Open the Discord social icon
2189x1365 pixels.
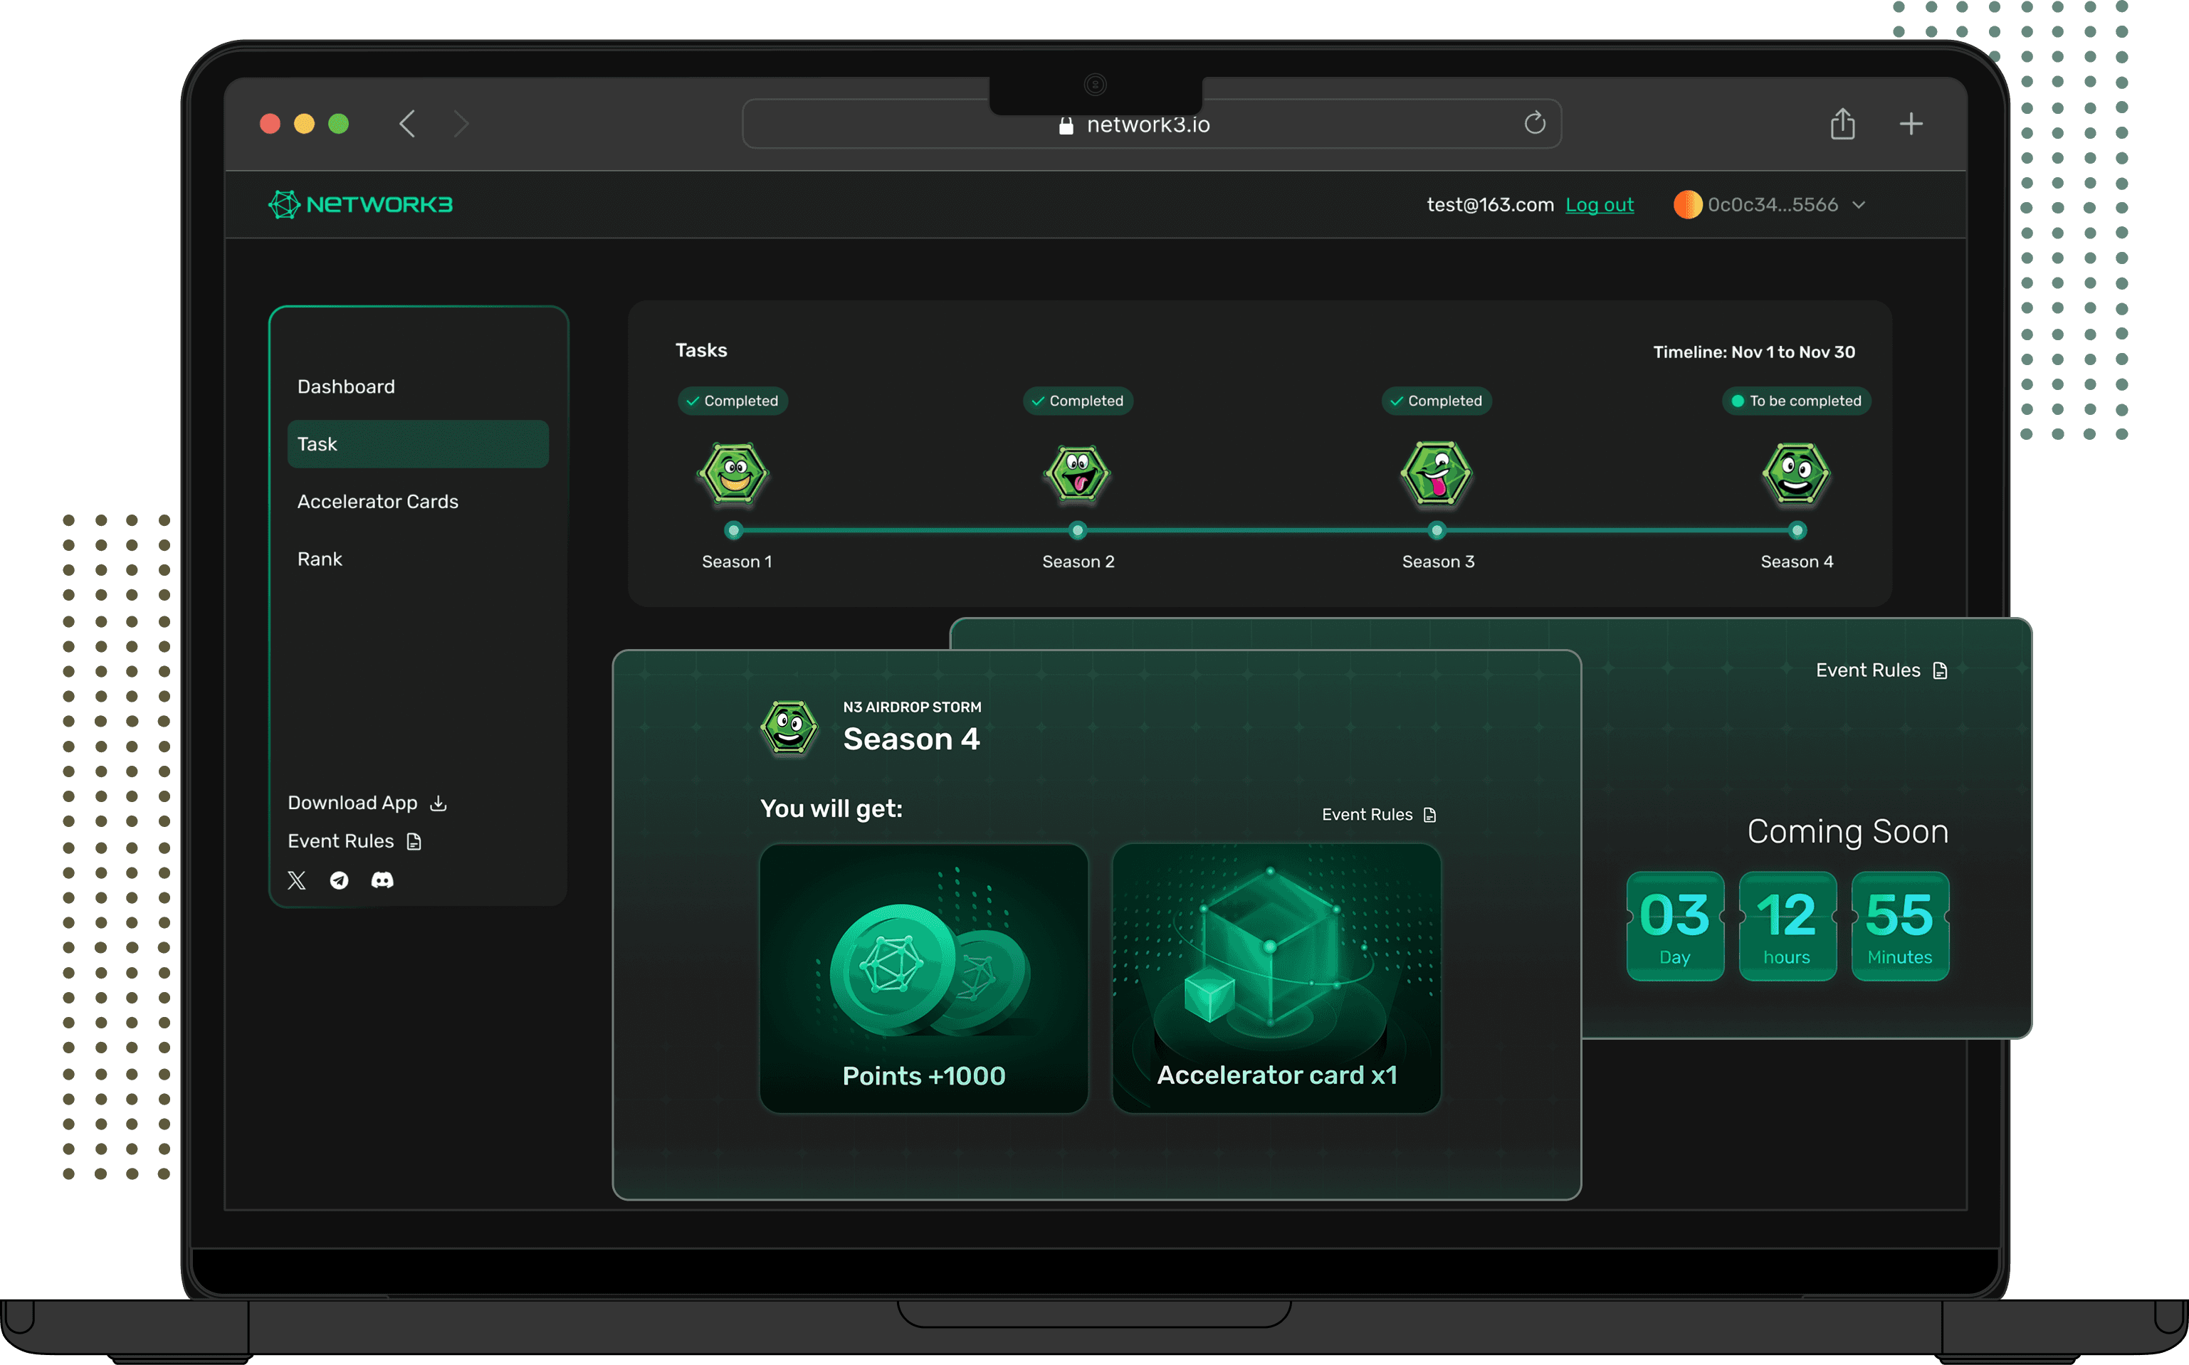(383, 880)
